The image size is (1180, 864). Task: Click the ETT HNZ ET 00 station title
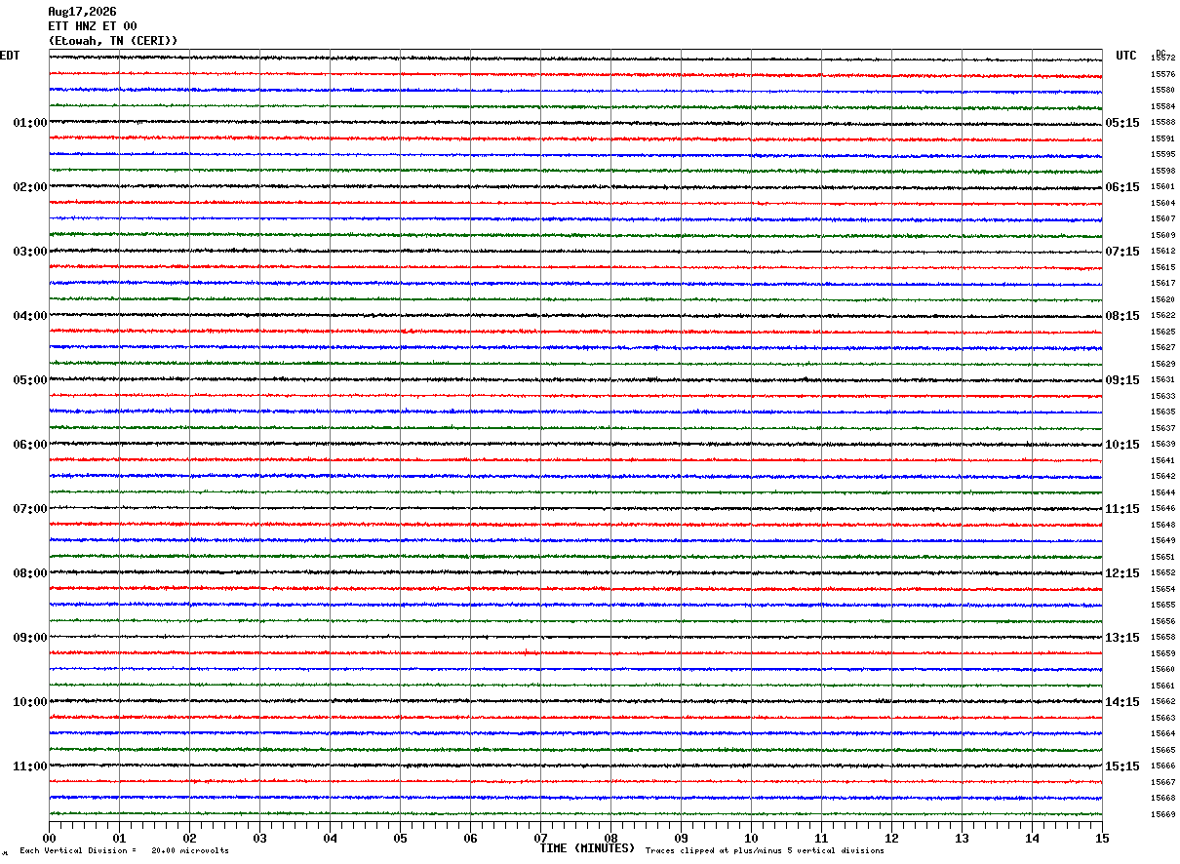(93, 26)
